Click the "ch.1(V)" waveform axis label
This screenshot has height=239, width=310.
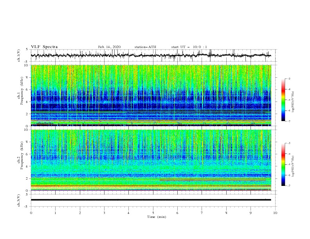click(19, 55)
